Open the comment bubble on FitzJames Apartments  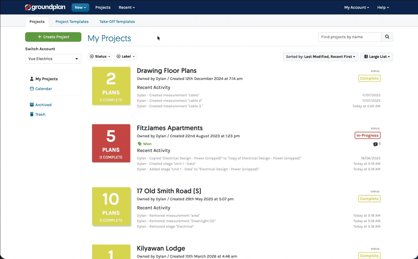point(375,144)
